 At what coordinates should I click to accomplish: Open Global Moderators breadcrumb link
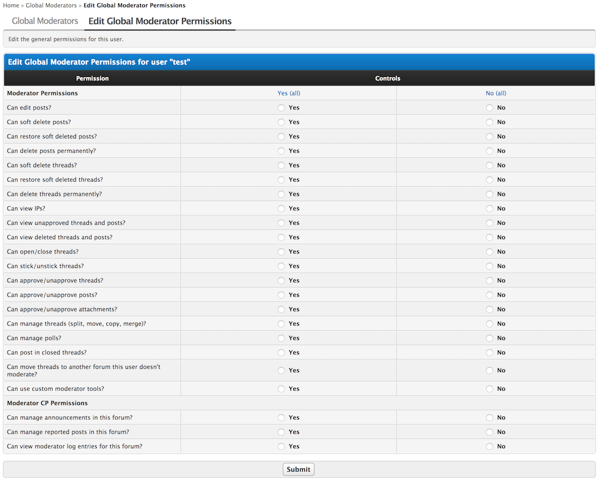tap(51, 5)
